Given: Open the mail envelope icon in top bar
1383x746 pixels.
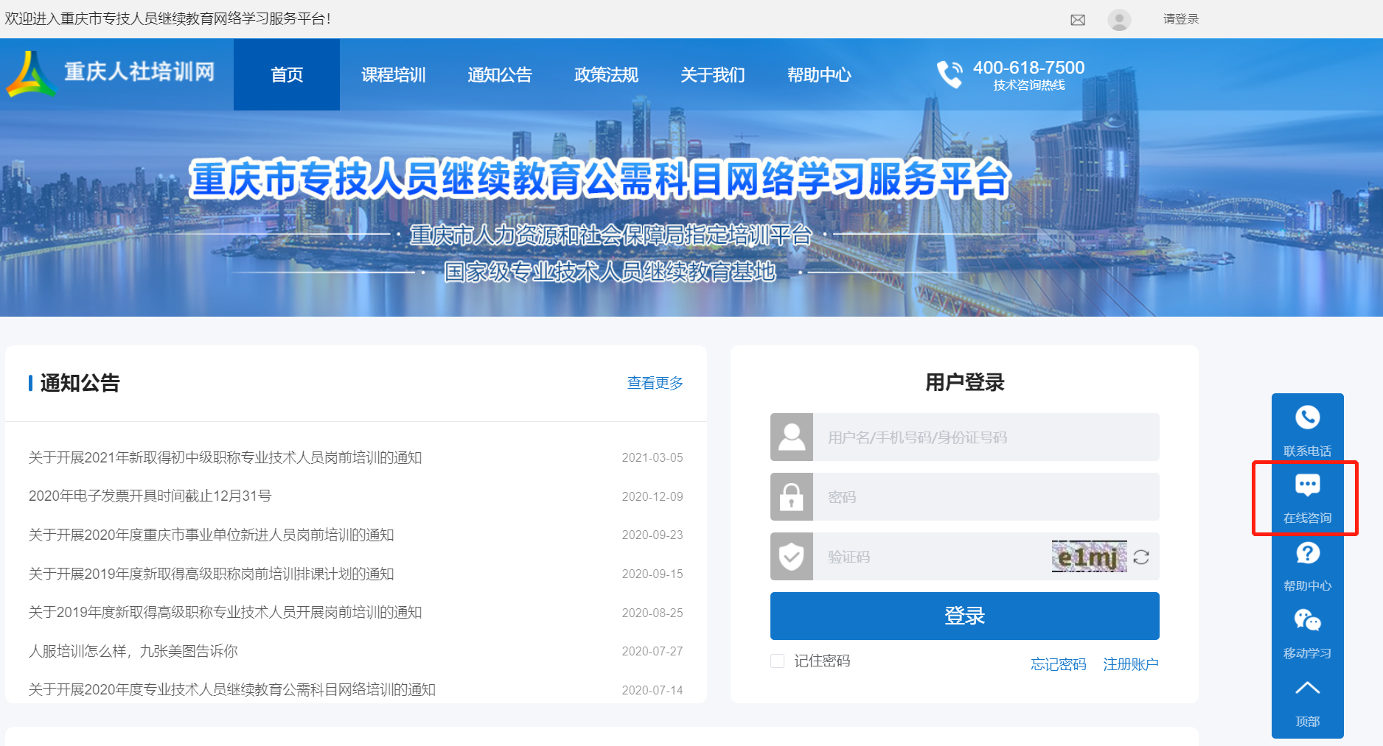Looking at the screenshot, I should [1078, 20].
